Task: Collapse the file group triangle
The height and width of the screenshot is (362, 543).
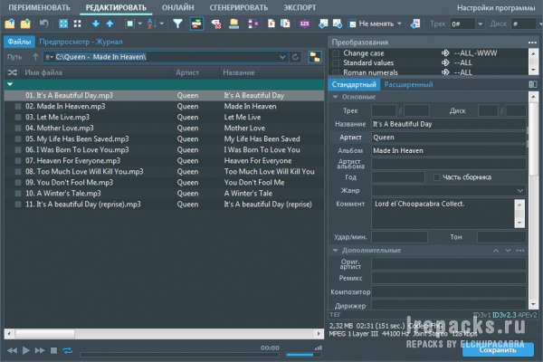Action: tap(10, 84)
